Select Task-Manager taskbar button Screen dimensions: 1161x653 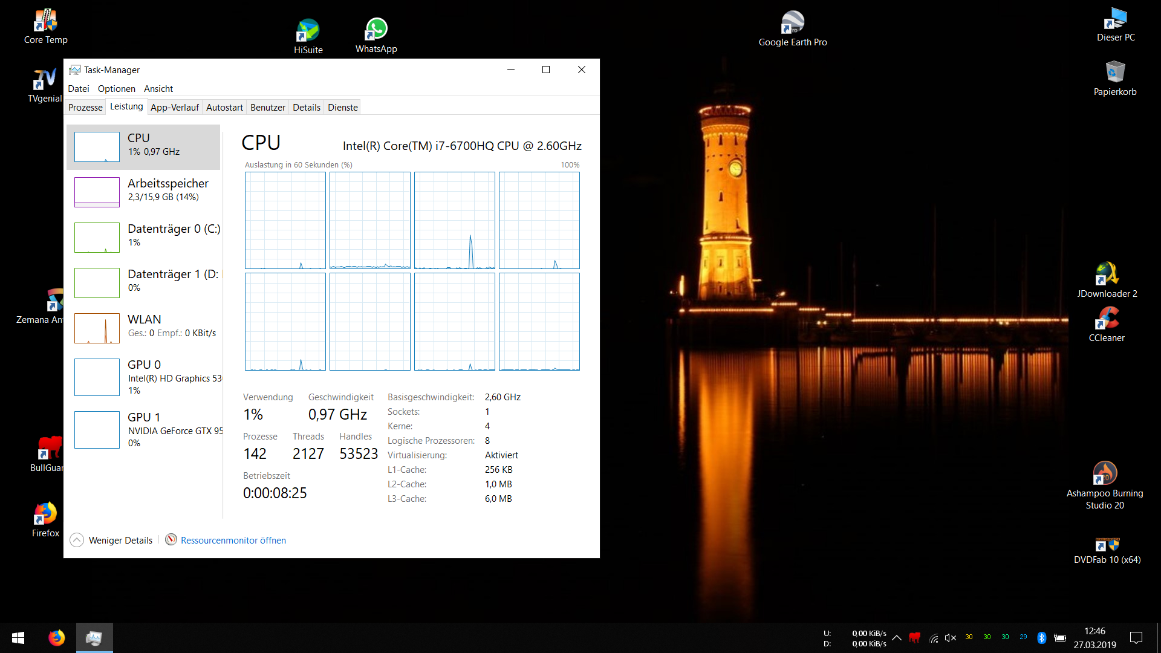click(x=94, y=638)
